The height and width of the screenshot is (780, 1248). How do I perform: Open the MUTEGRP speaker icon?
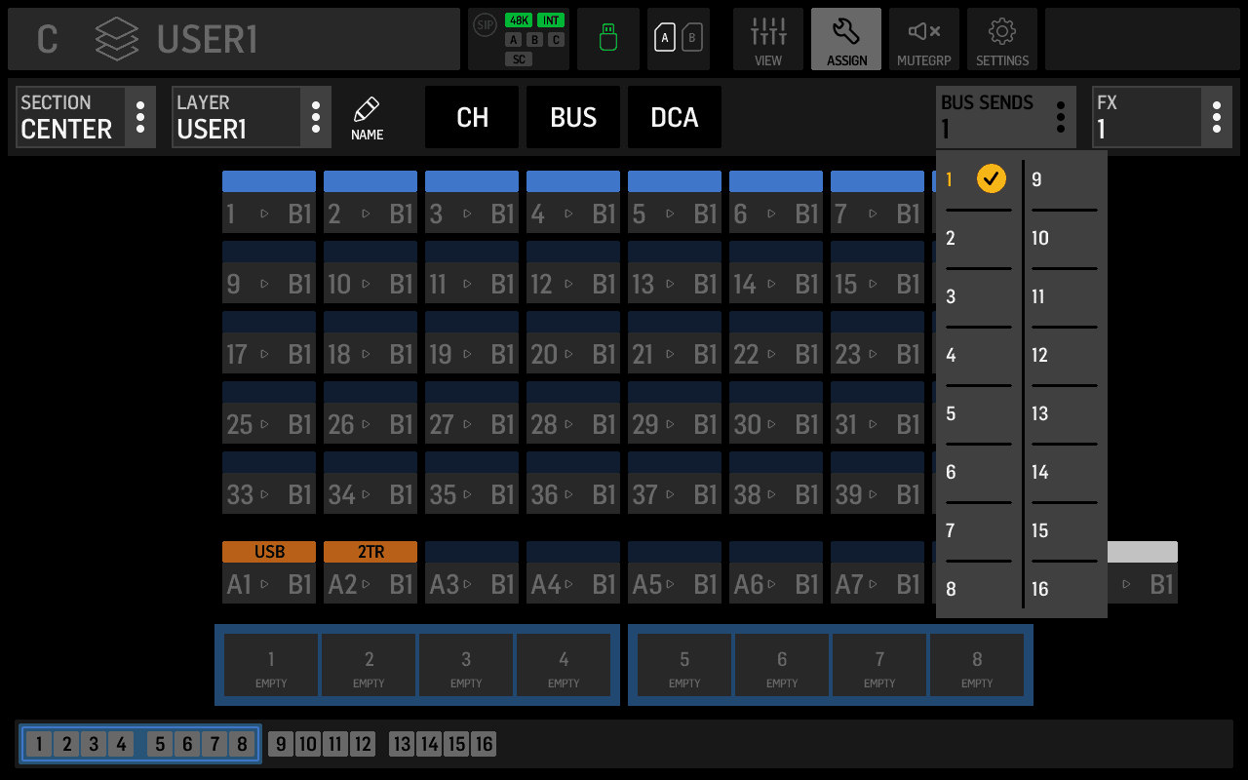[924, 39]
